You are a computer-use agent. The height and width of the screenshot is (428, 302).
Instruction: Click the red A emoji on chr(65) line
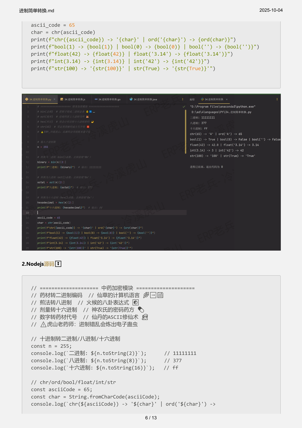coord(88,127)
